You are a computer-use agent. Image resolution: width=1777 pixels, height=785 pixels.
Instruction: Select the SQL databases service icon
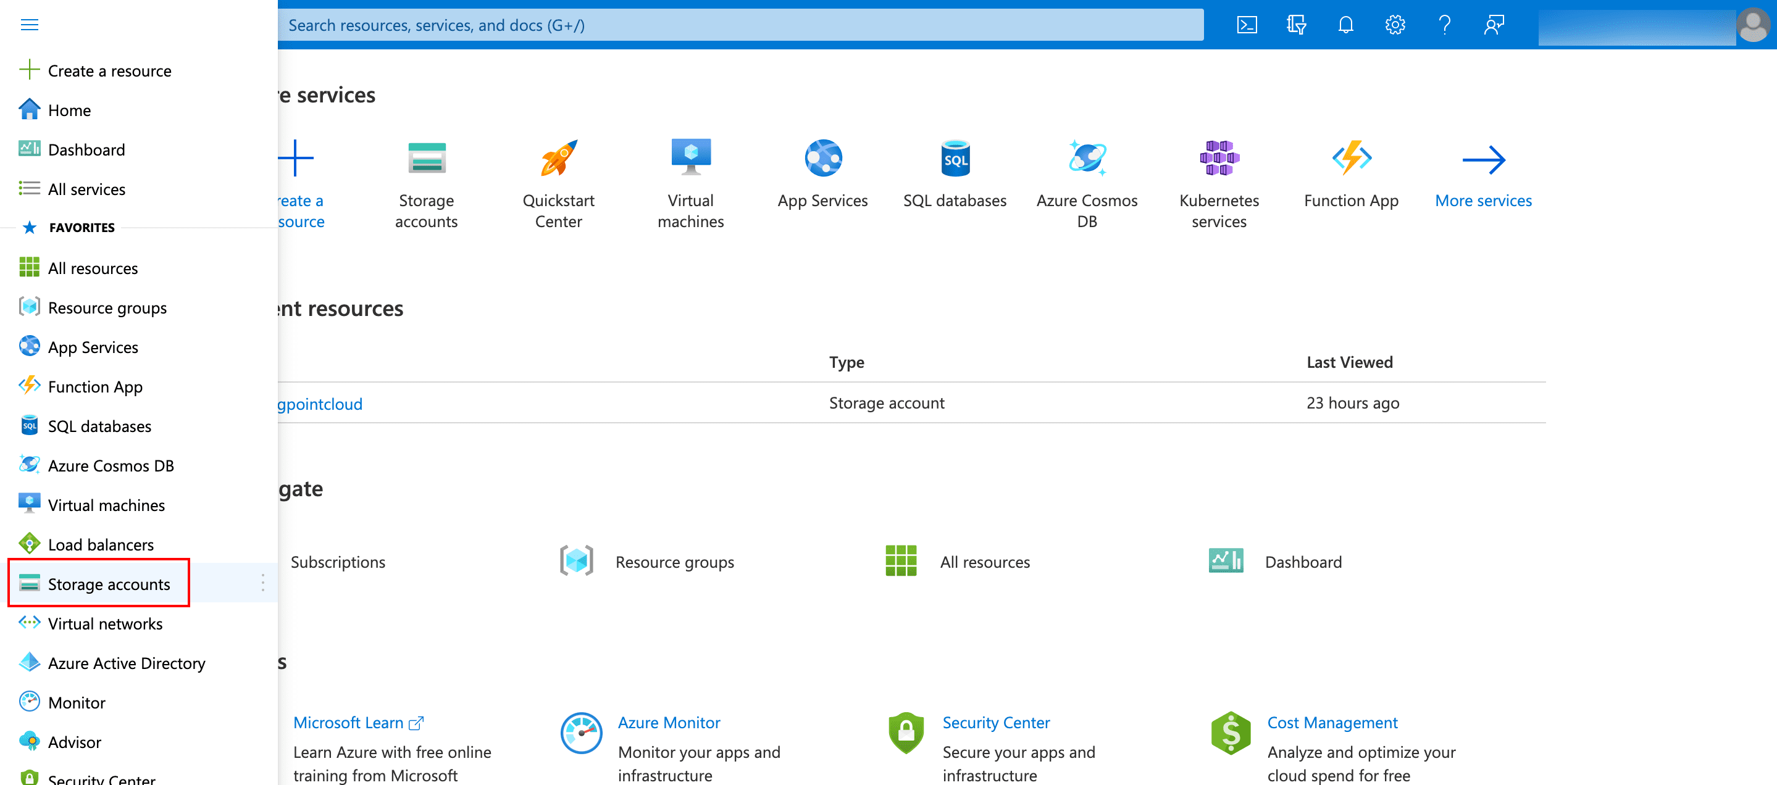[954, 157]
